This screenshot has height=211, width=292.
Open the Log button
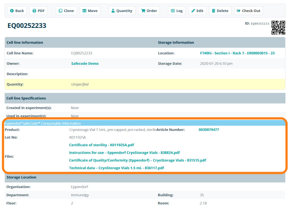(177, 11)
